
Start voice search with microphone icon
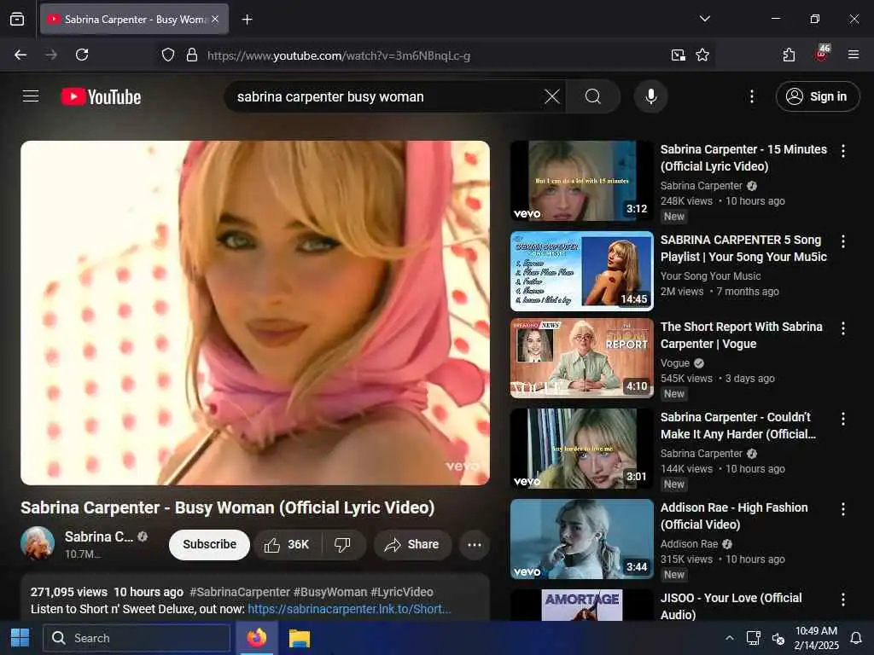[x=650, y=96]
